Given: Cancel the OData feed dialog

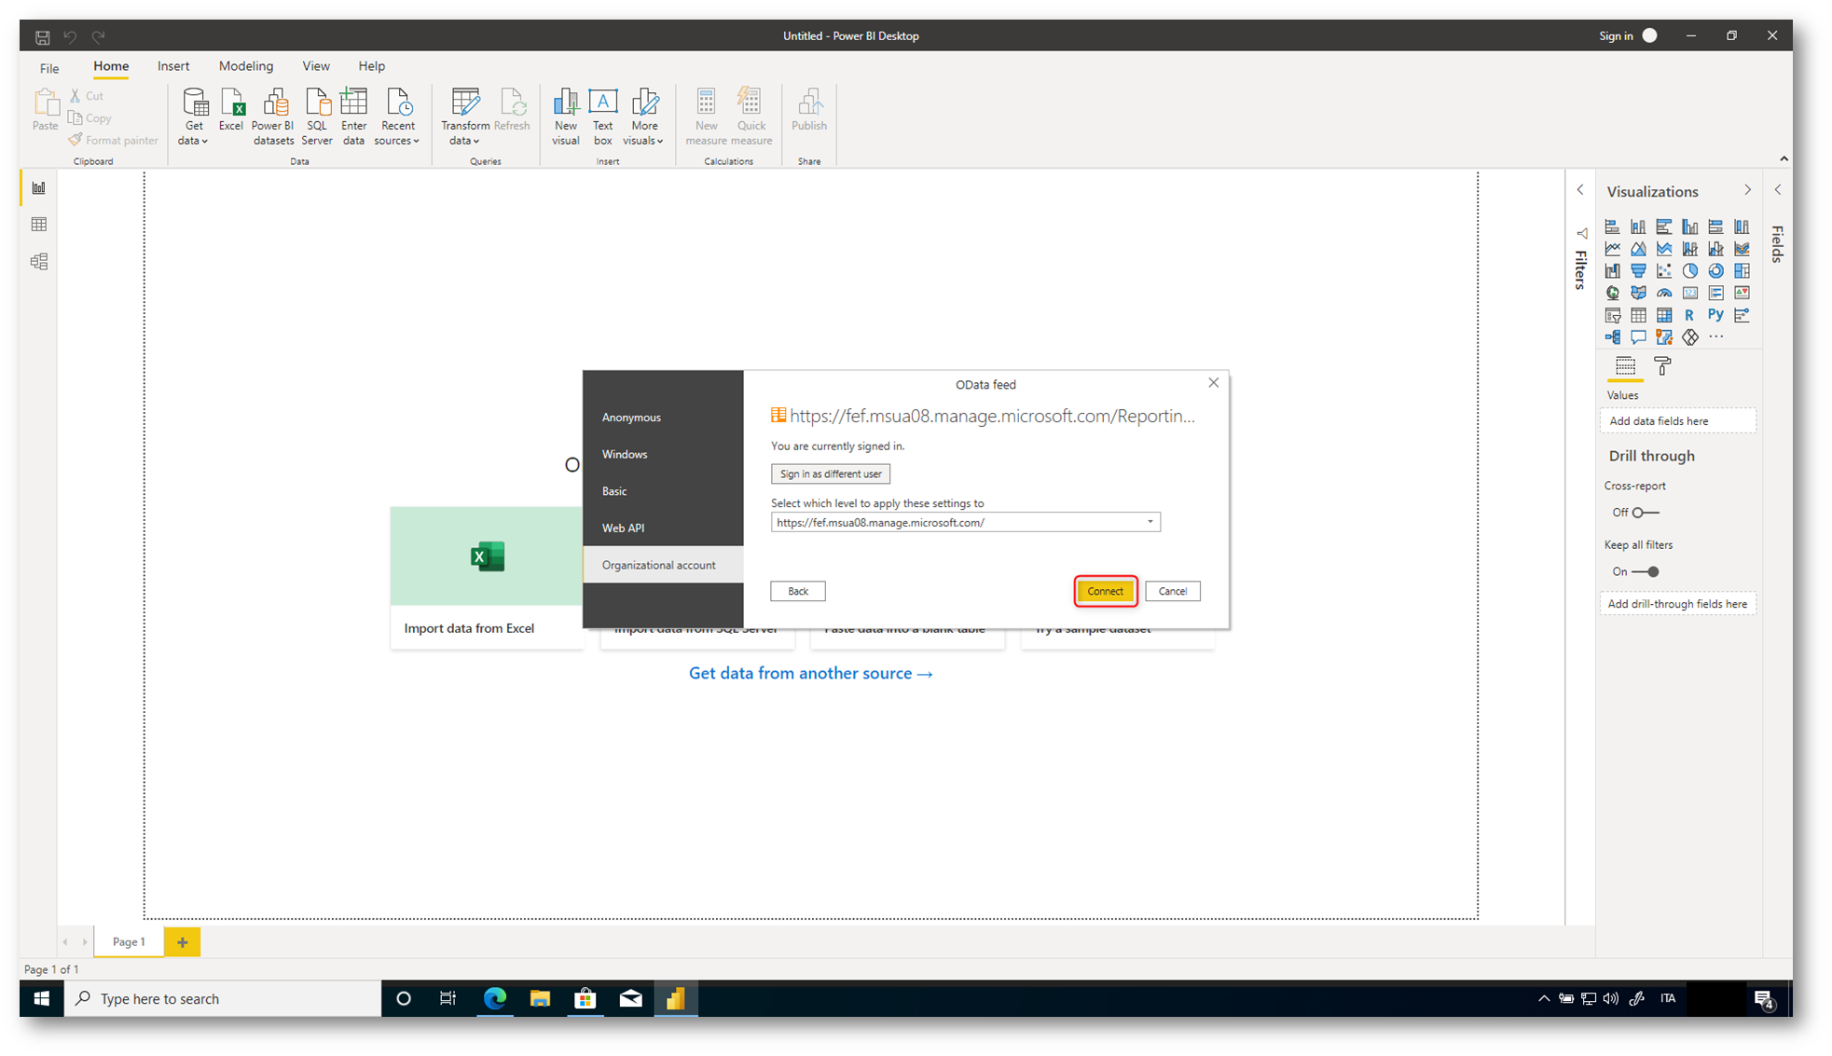Looking at the screenshot, I should tap(1172, 591).
